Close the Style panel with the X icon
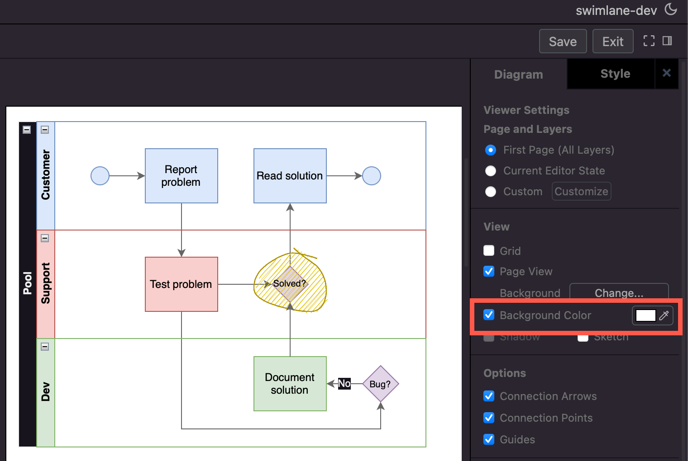688x461 pixels. (667, 73)
